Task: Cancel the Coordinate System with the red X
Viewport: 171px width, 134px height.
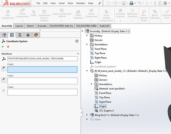Action: pyautogui.click(x=8, y=47)
